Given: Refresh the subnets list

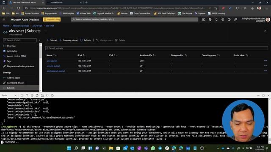Looking at the screenshot, I should coord(86,40).
